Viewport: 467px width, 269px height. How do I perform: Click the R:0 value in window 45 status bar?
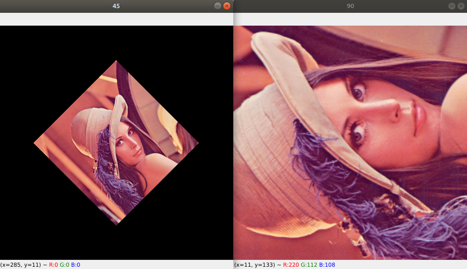point(54,264)
